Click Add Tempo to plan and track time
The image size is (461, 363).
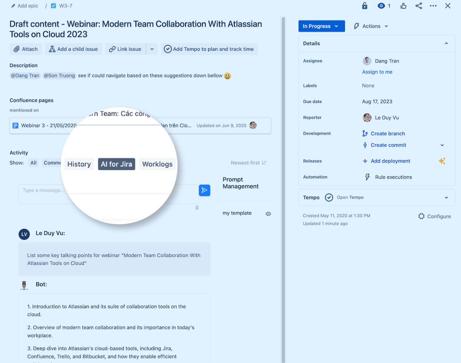coord(209,49)
